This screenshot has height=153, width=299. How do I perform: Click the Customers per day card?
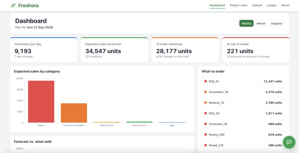[44, 50]
